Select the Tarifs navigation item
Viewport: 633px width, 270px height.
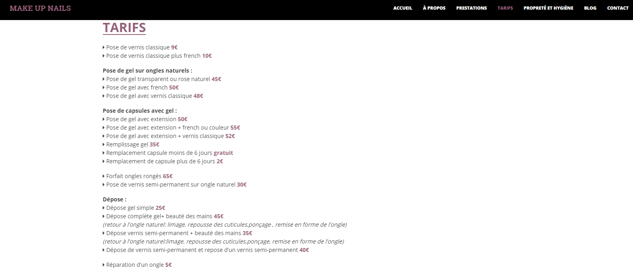pyautogui.click(x=505, y=8)
